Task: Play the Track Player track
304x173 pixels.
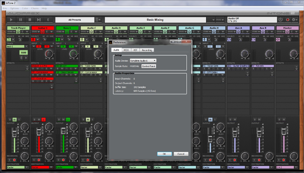Action: pyautogui.click(x=26, y=58)
